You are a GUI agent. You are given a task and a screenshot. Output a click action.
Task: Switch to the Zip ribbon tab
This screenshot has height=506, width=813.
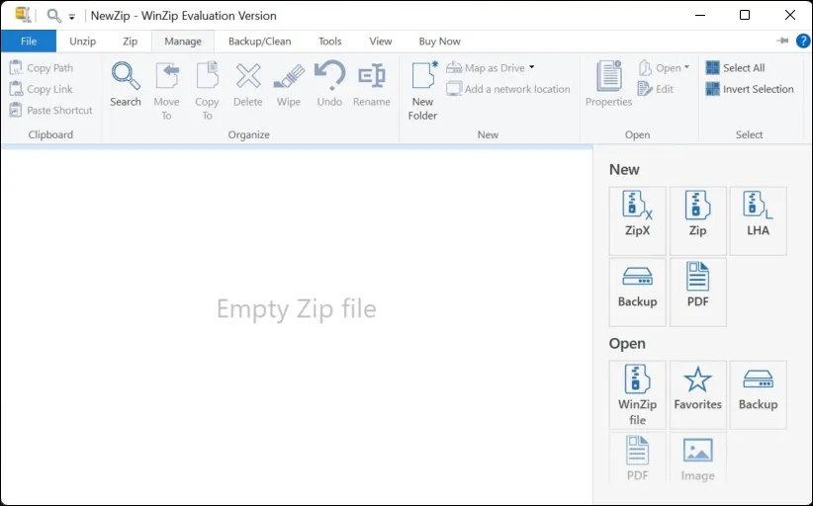click(x=131, y=41)
